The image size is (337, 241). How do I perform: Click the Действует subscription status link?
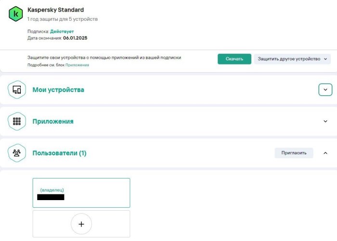(62, 31)
